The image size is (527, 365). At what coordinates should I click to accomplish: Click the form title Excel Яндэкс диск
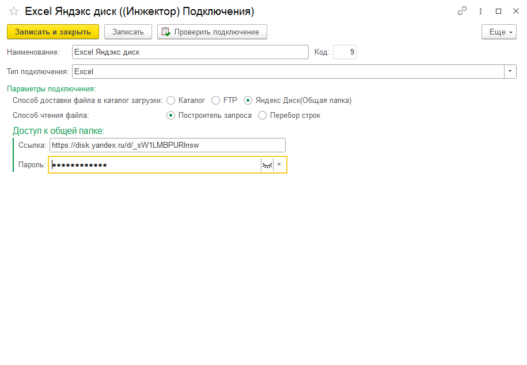point(139,11)
